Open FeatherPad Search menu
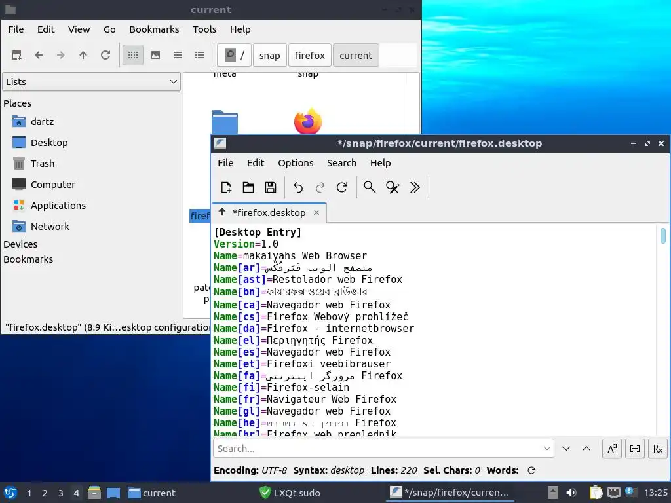The image size is (671, 503). (x=341, y=163)
